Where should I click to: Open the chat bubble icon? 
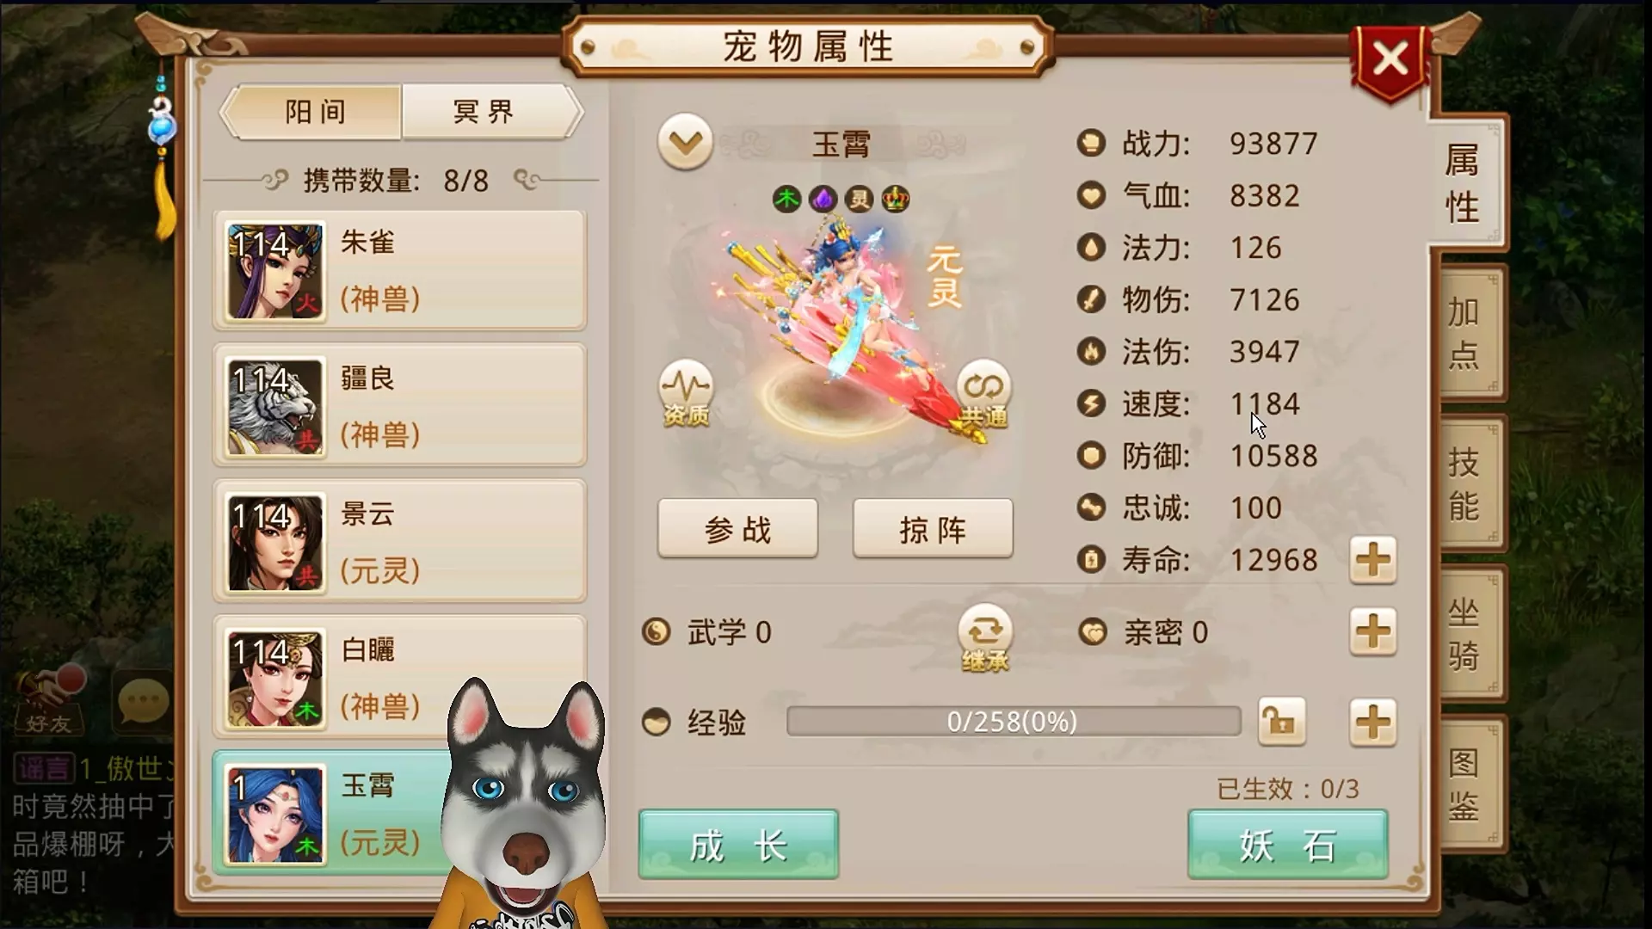click(143, 701)
